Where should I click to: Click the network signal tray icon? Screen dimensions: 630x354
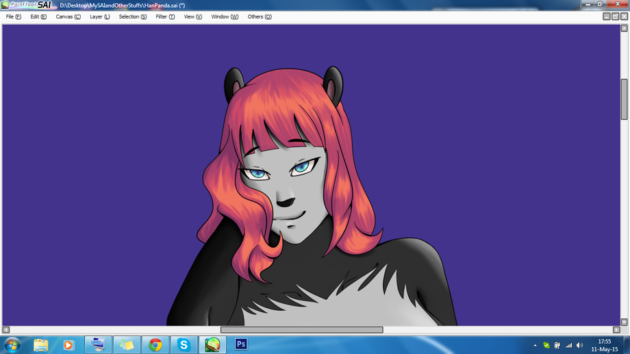(568, 345)
